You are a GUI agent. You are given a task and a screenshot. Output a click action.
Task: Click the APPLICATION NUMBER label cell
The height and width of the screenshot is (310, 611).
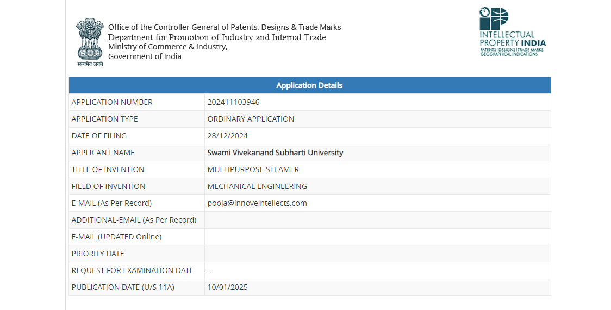point(112,102)
